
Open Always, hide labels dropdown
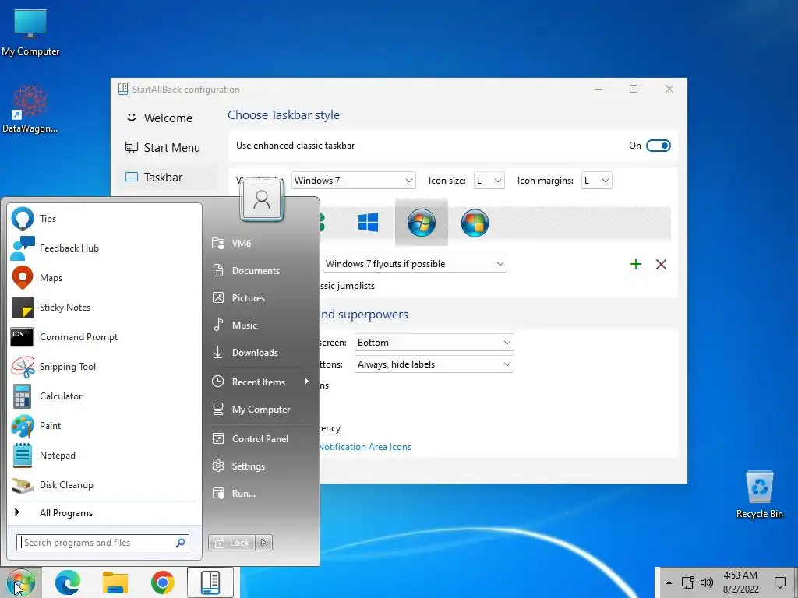pyautogui.click(x=434, y=364)
